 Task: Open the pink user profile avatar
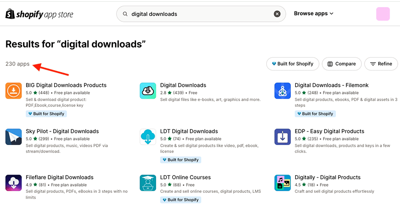click(x=383, y=14)
